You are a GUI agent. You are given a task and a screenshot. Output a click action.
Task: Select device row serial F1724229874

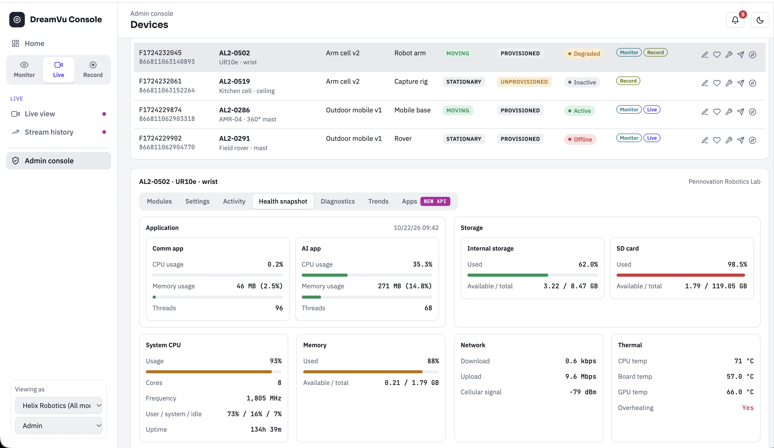click(449, 114)
